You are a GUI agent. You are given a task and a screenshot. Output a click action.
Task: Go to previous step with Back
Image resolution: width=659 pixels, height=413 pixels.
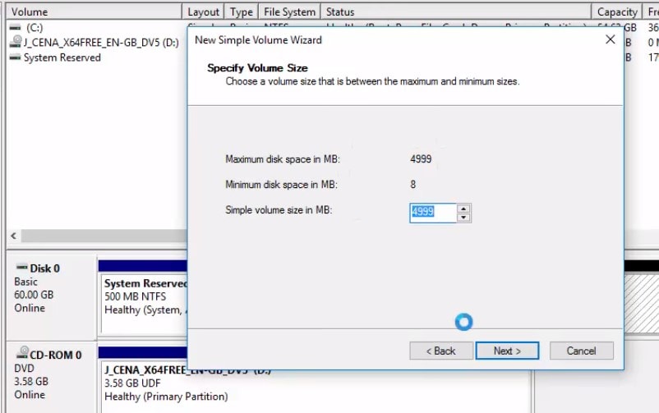click(440, 351)
